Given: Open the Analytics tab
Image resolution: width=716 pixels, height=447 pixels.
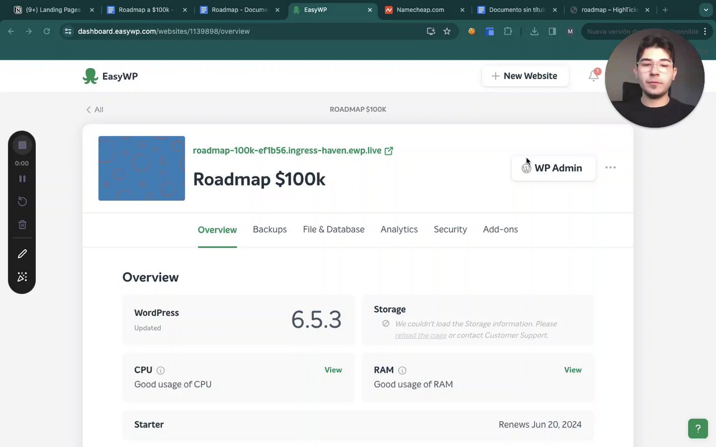Looking at the screenshot, I should point(399,230).
